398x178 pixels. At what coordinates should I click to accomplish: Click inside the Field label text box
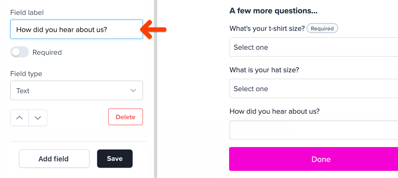77,29
